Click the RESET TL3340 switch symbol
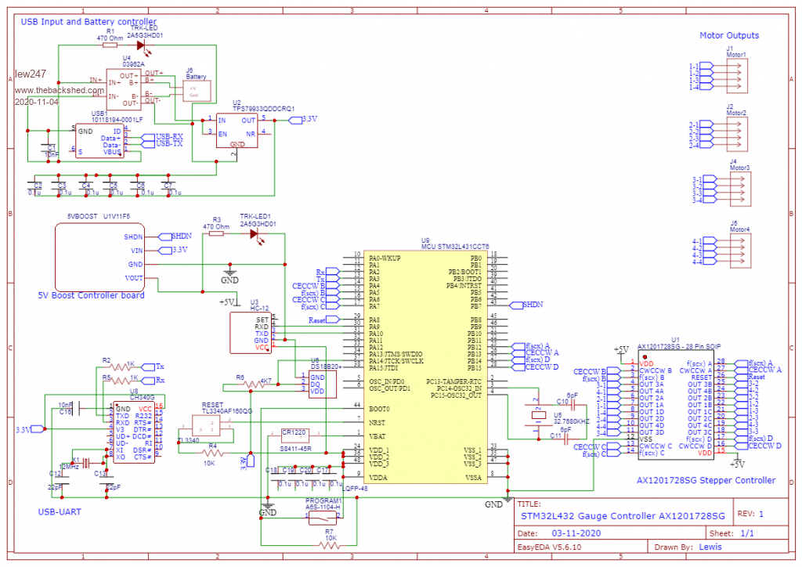802x567 pixels. (205, 426)
